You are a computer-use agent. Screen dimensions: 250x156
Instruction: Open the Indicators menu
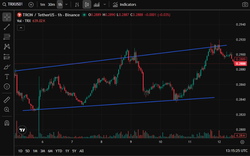125,4
